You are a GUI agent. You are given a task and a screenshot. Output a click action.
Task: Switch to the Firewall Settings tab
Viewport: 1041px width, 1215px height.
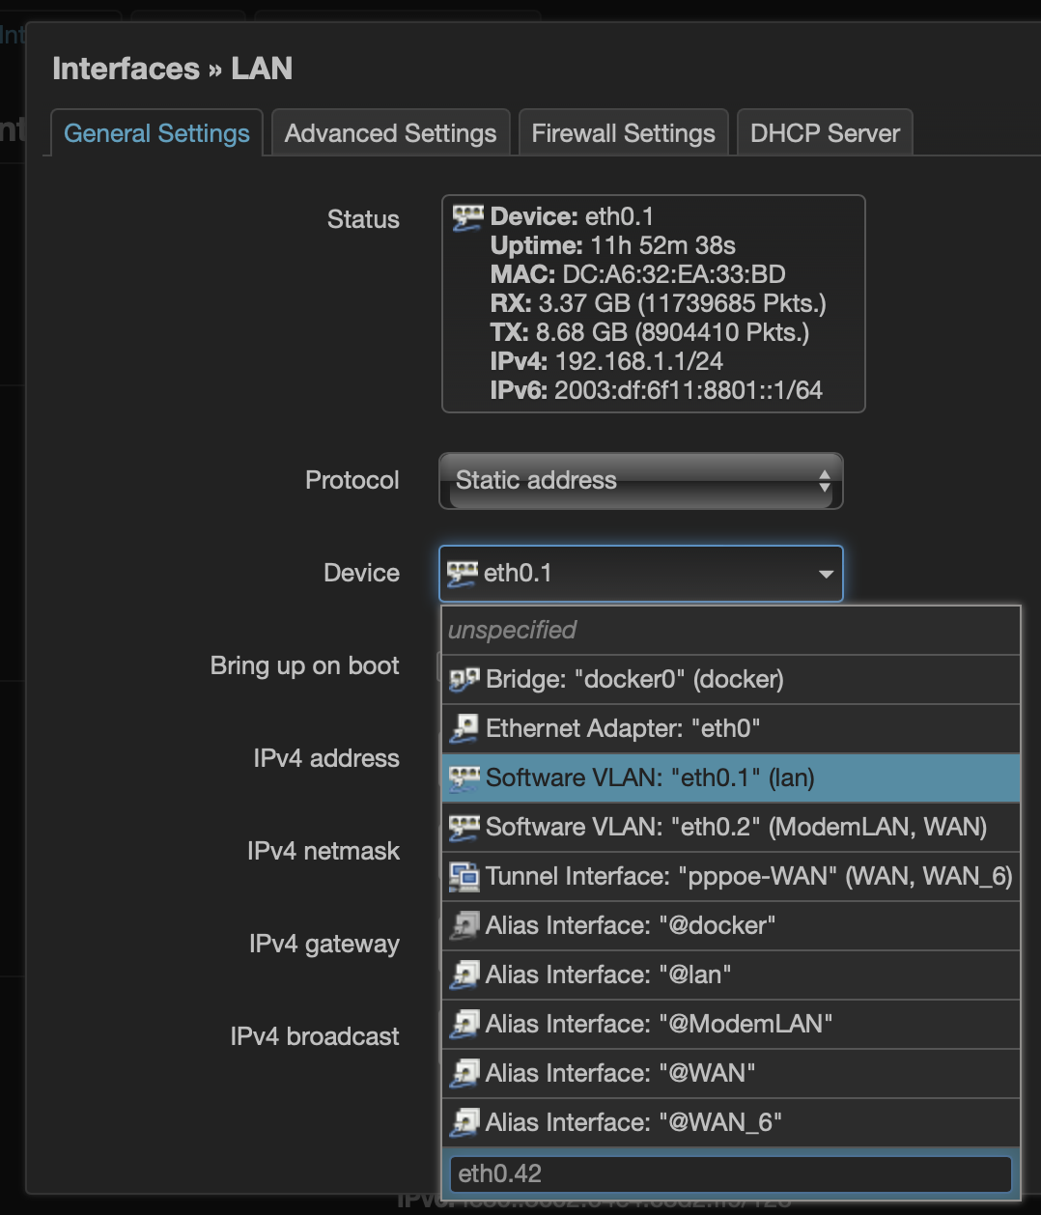pyautogui.click(x=623, y=132)
